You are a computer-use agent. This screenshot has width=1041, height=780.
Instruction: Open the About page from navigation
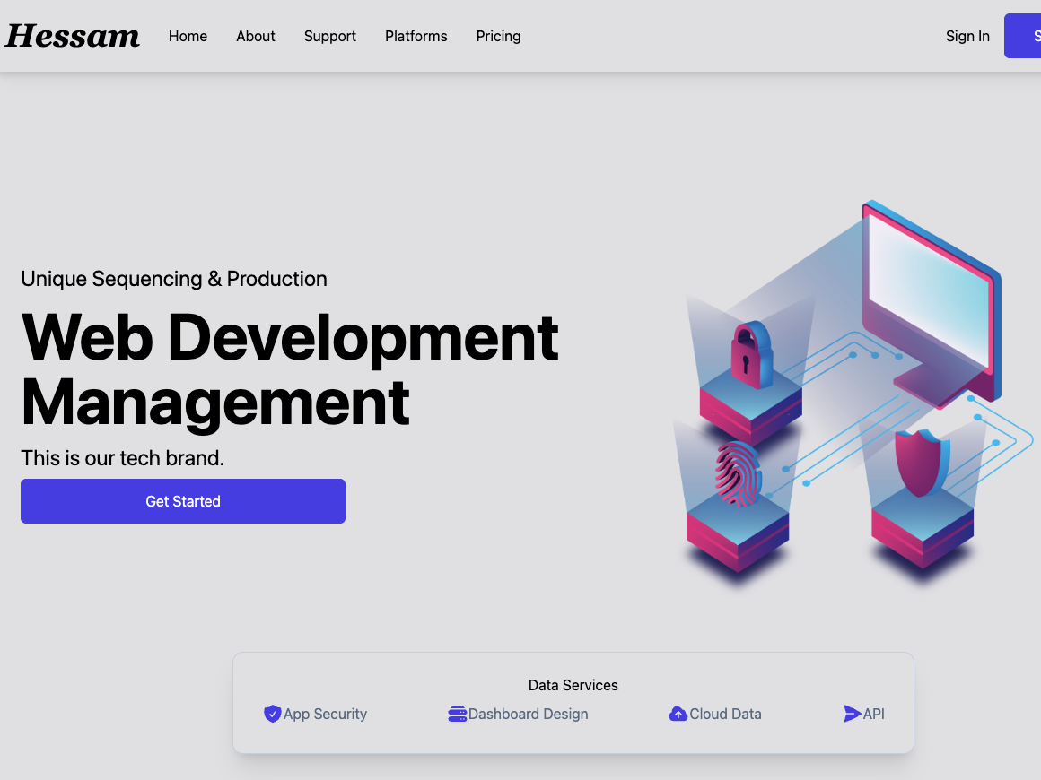[256, 36]
